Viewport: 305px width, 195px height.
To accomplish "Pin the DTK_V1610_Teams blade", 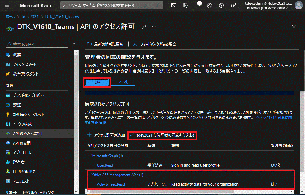I will 144,27.
